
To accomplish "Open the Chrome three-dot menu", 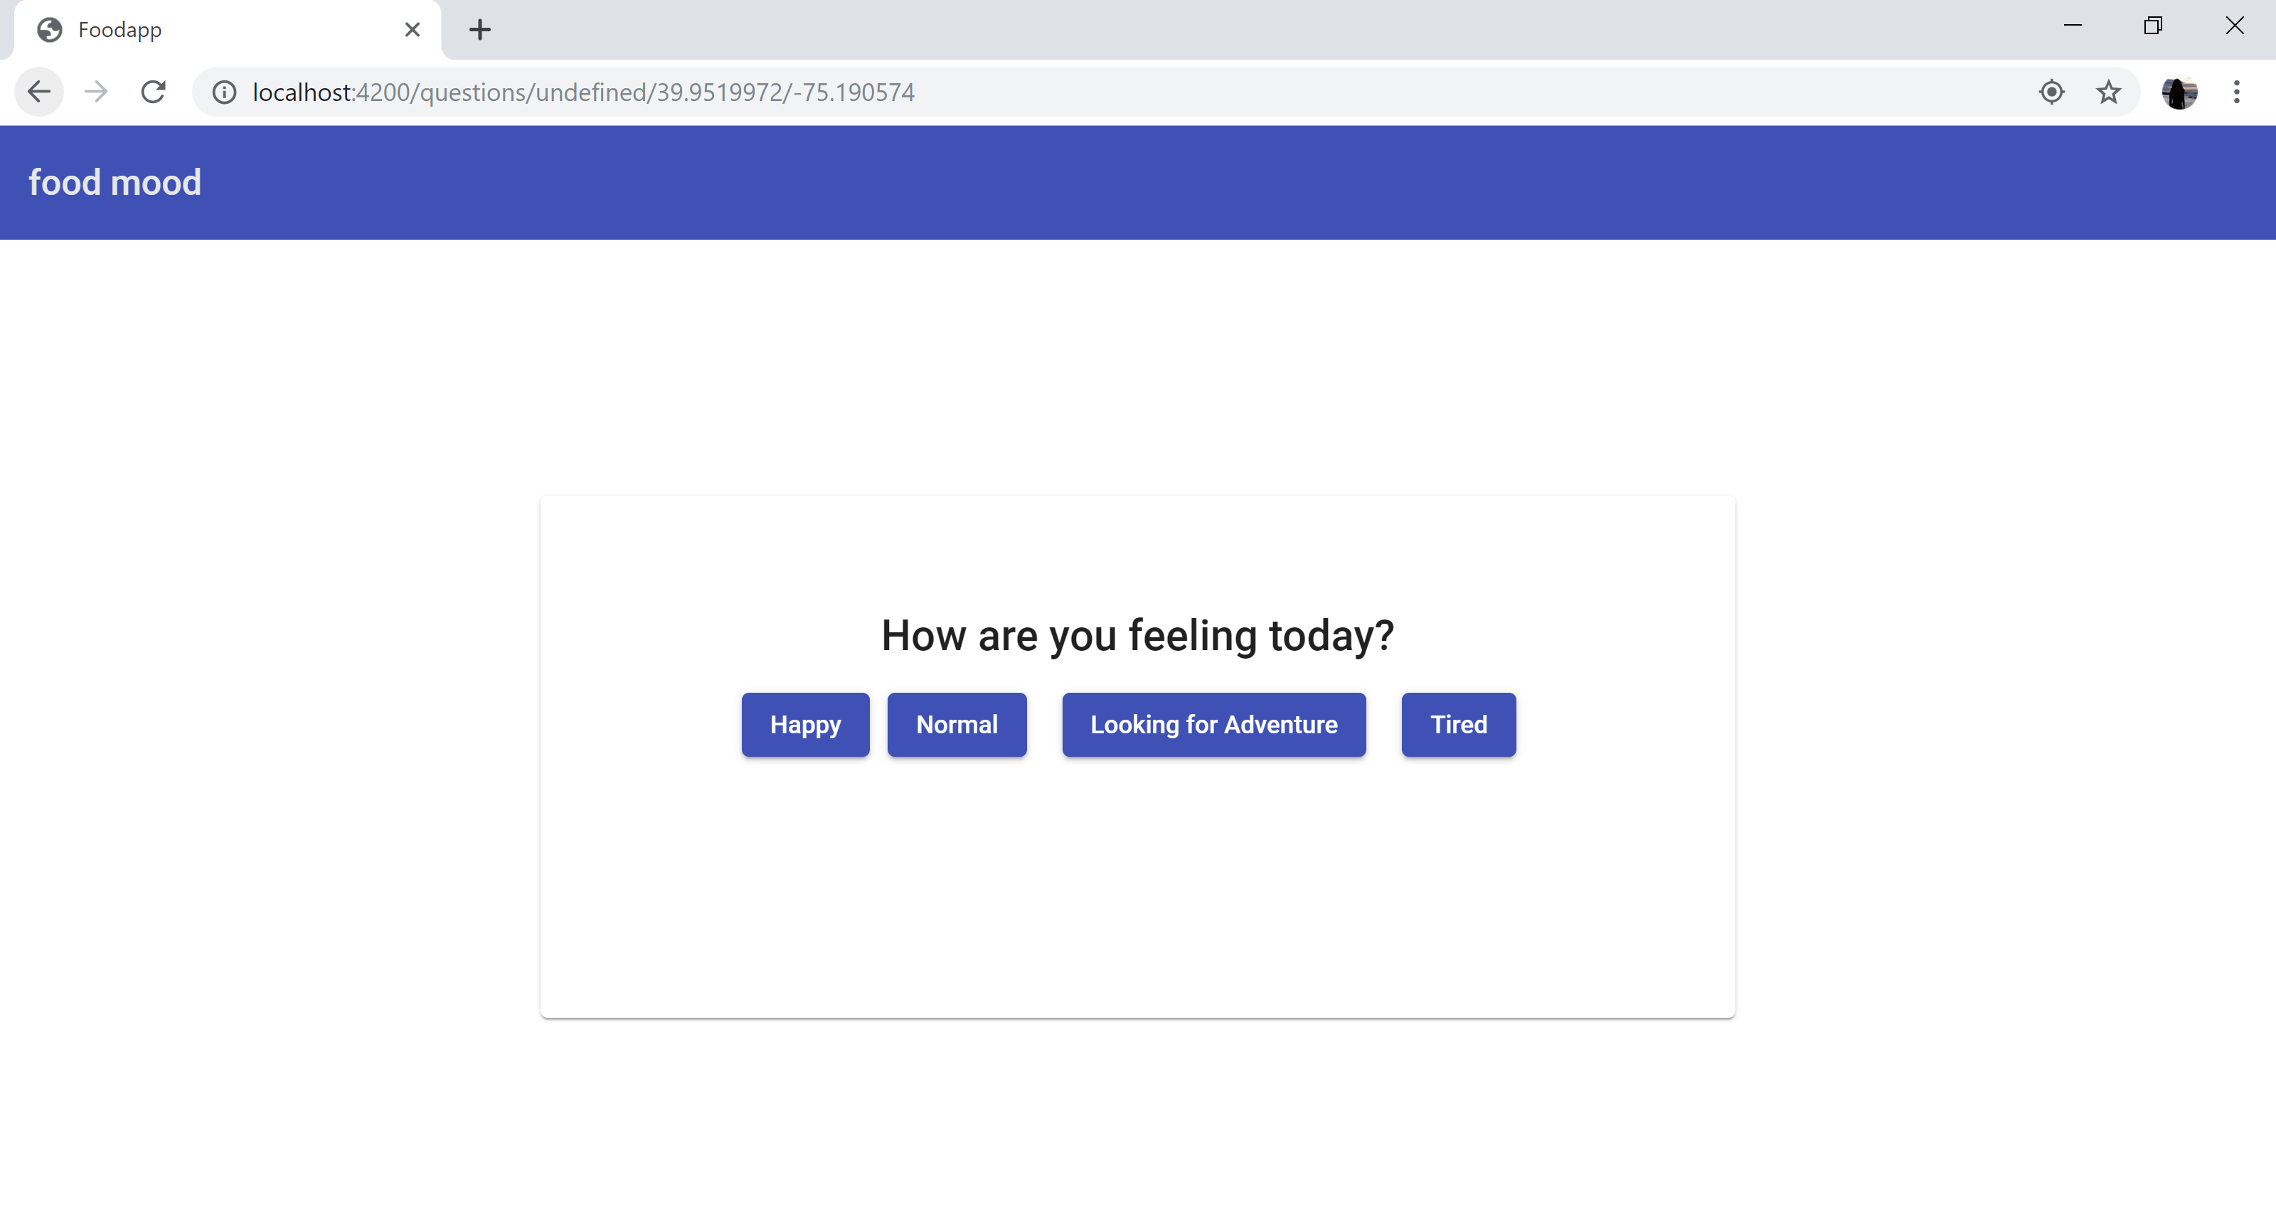I will [2236, 92].
